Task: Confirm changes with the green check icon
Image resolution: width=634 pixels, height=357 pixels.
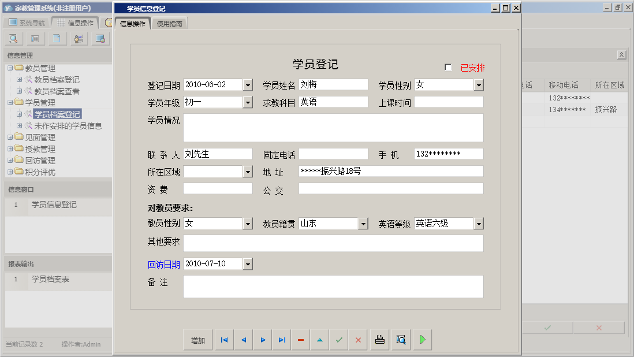Action: (x=338, y=340)
